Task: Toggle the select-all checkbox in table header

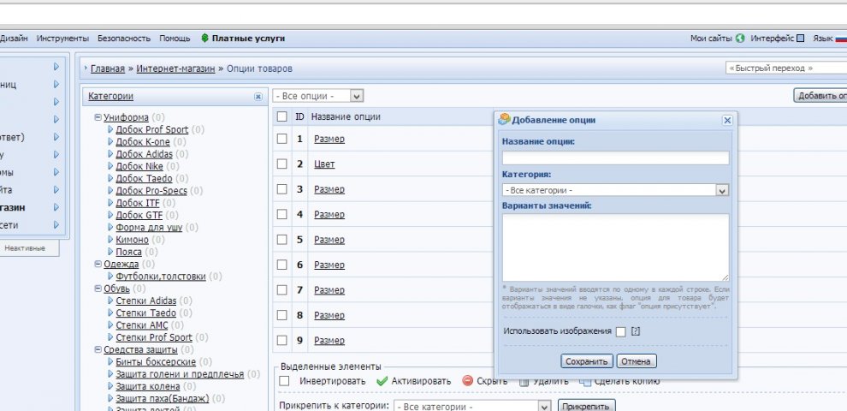Action: click(x=282, y=116)
